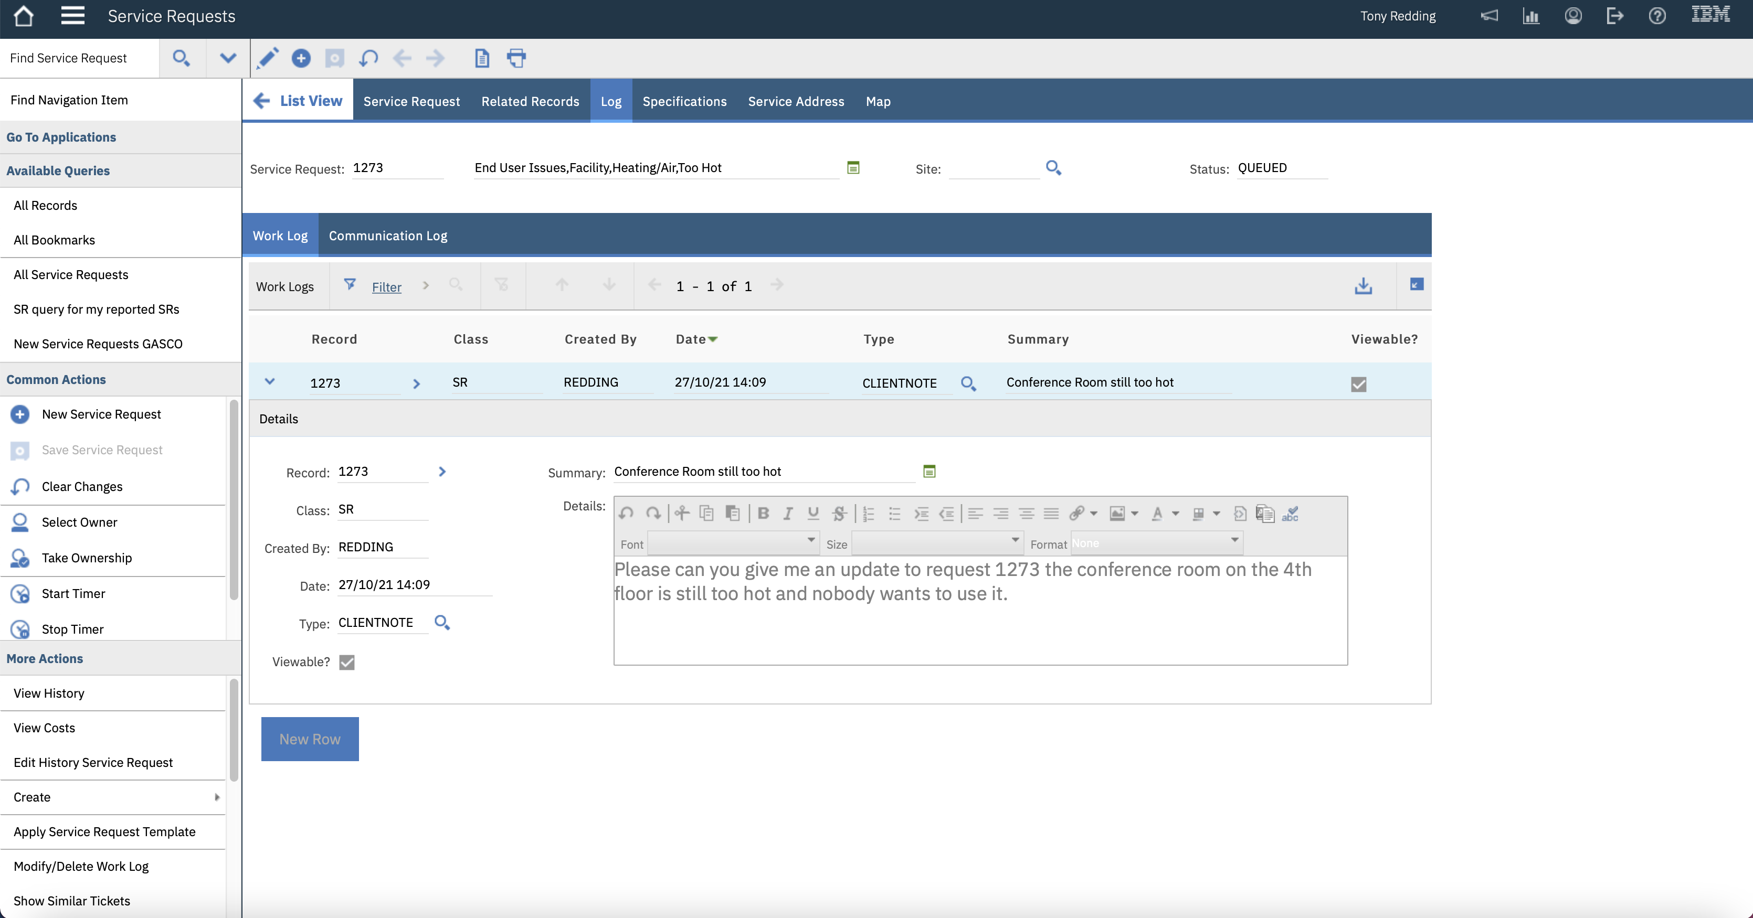Download work logs table icon
The width and height of the screenshot is (1753, 918).
coord(1363,285)
